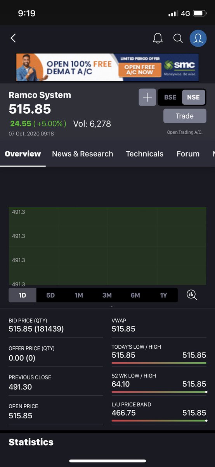
Task: Select the Overview tab
Action: click(23, 154)
